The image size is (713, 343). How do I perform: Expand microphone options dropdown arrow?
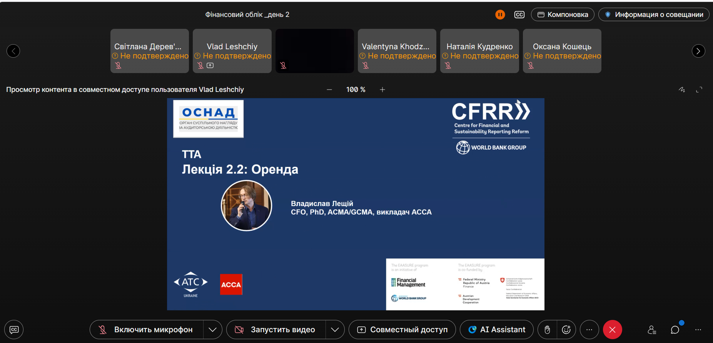pos(213,330)
